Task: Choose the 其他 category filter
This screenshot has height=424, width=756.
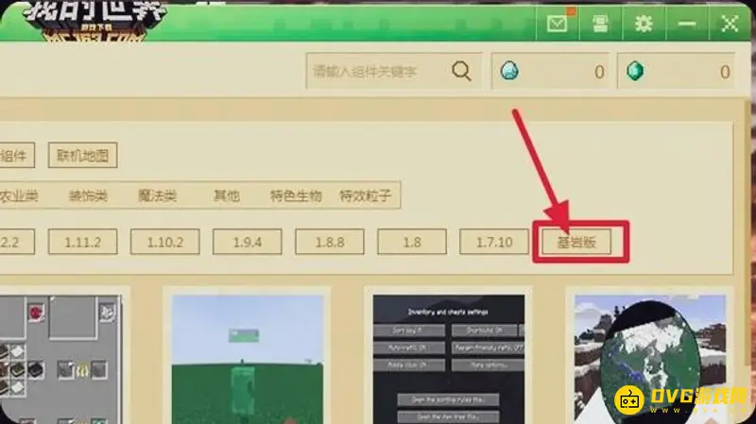Action: 226,196
